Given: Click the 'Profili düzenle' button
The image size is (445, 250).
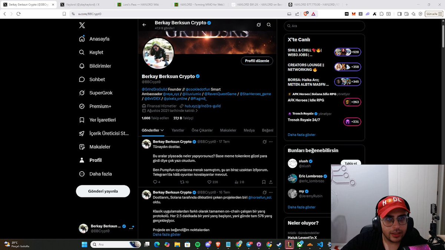Looking at the screenshot, I should coord(257,61).
